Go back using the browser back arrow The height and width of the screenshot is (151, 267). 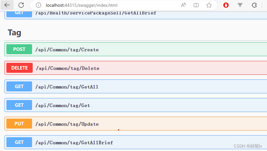pos(7,5)
